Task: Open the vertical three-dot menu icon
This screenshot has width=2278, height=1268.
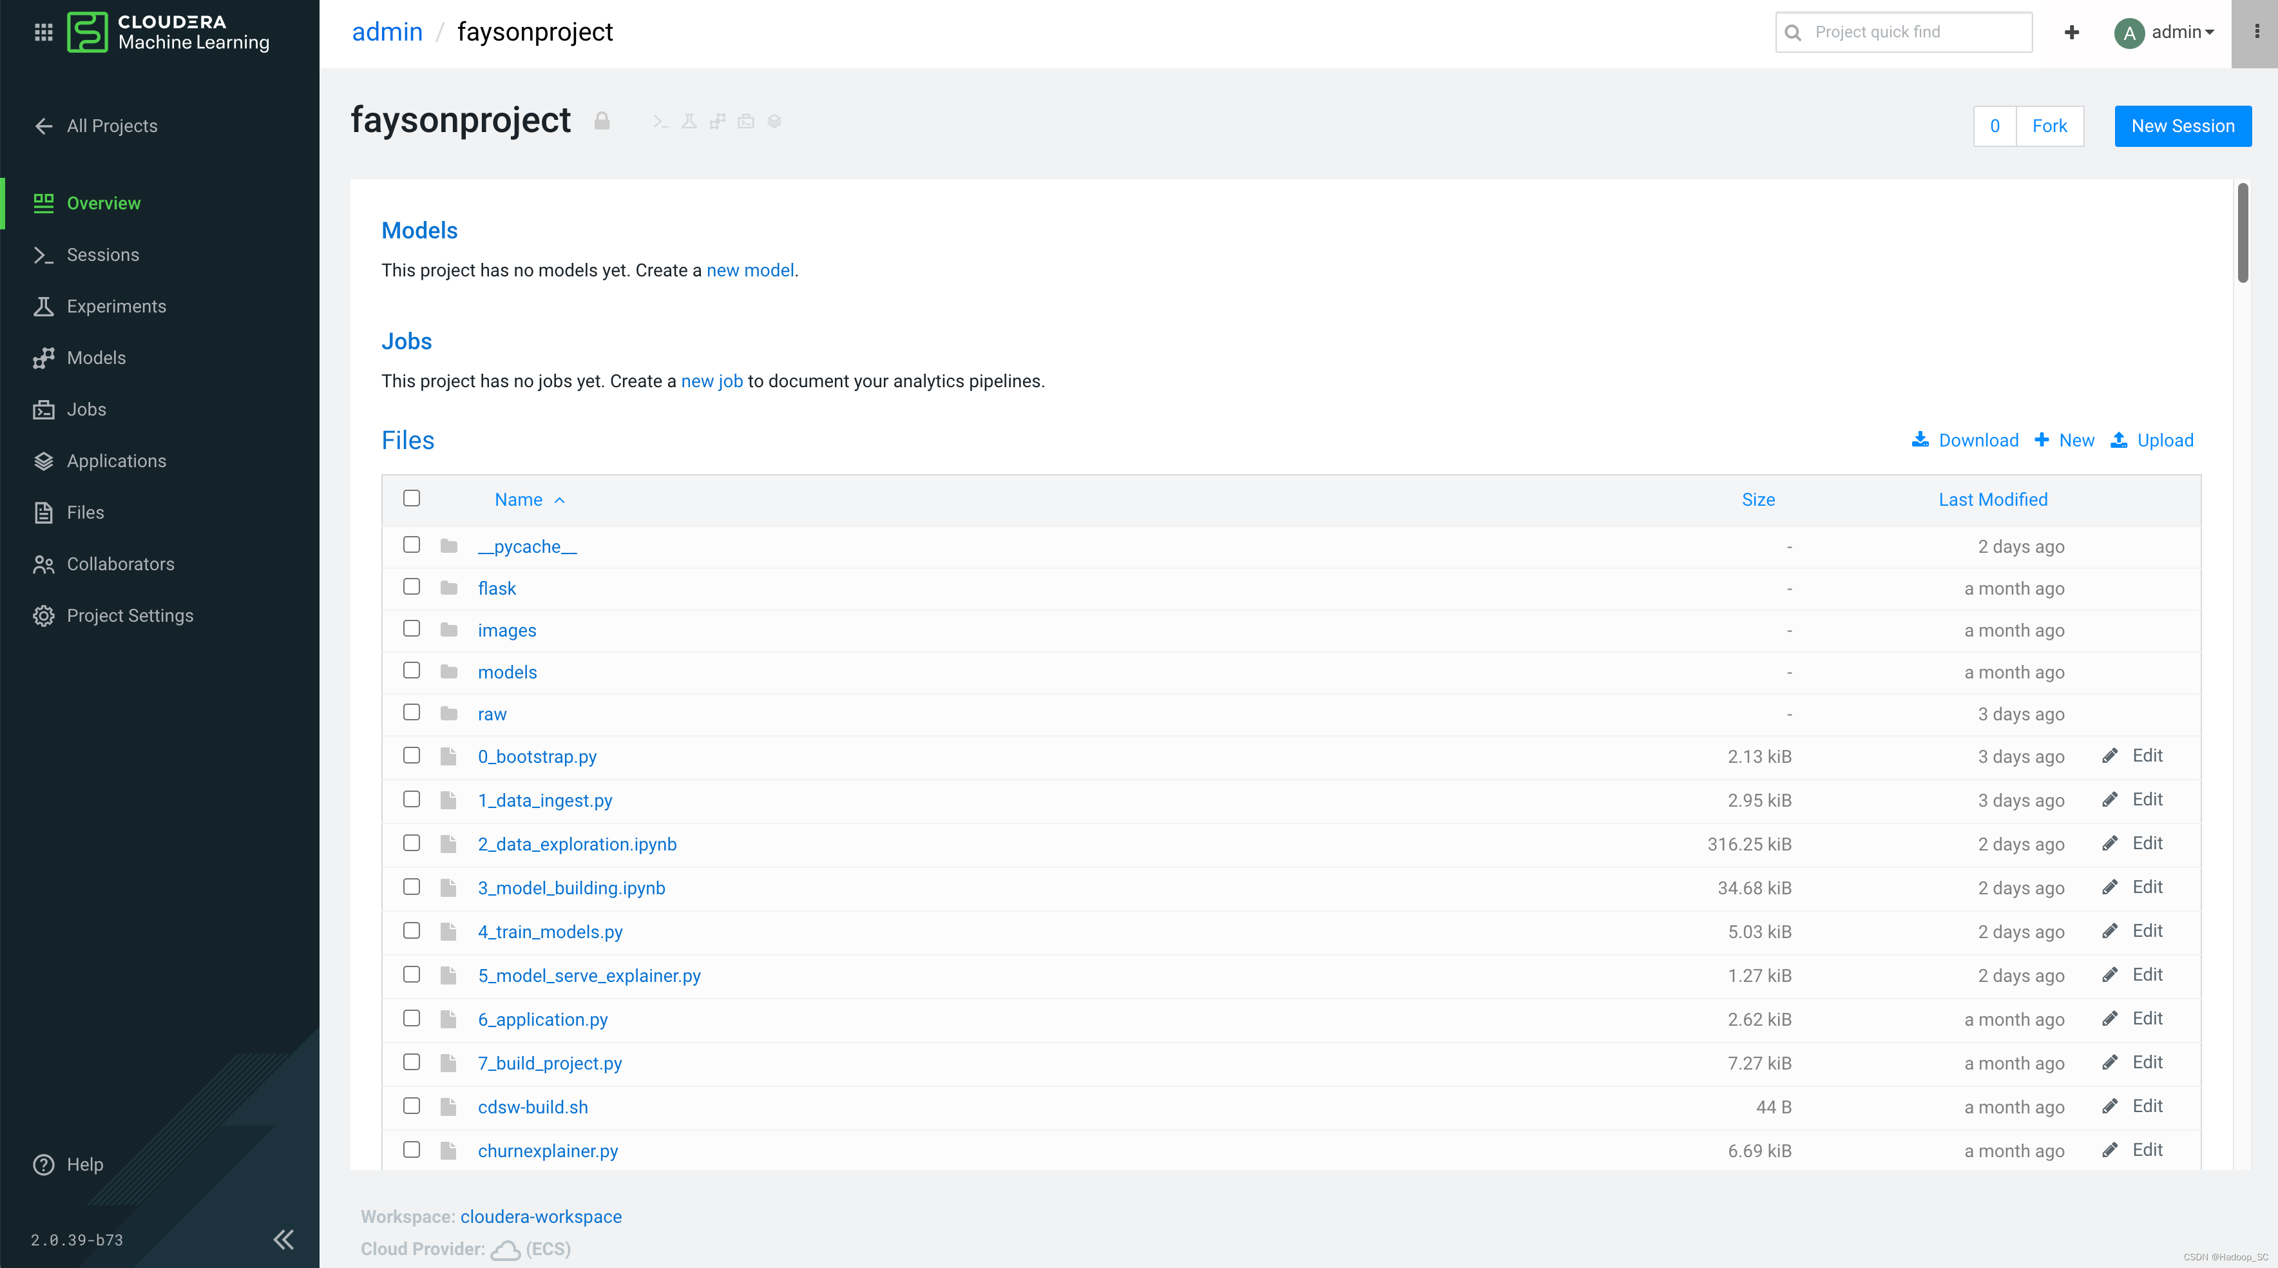Action: coord(2256,32)
